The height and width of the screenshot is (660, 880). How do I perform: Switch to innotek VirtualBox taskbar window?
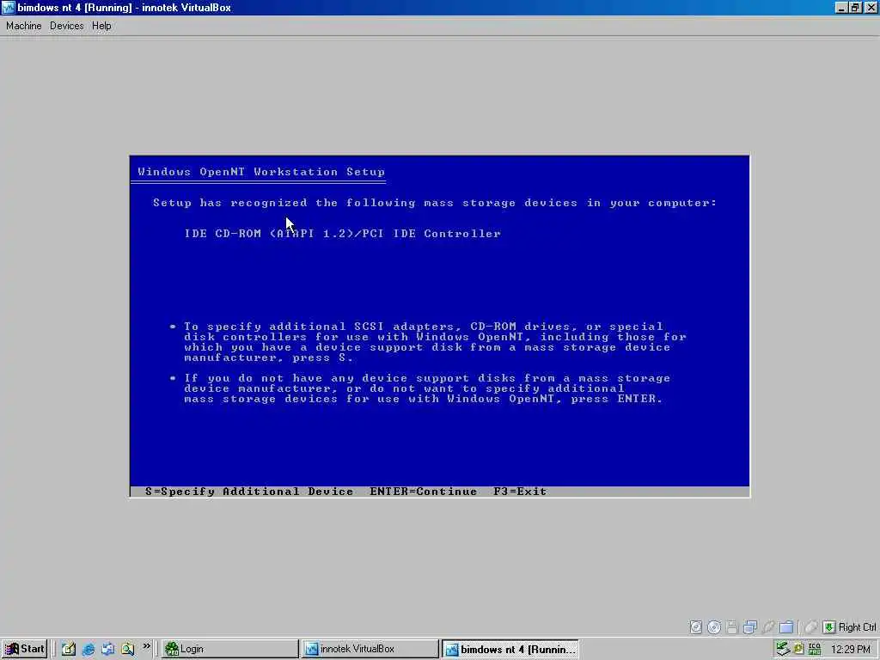[370, 649]
